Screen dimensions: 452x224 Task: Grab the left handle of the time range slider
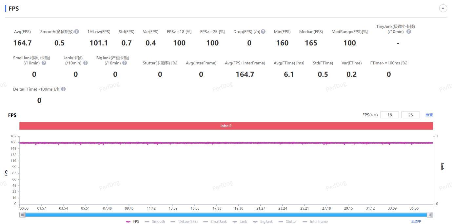pyautogui.click(x=22, y=215)
